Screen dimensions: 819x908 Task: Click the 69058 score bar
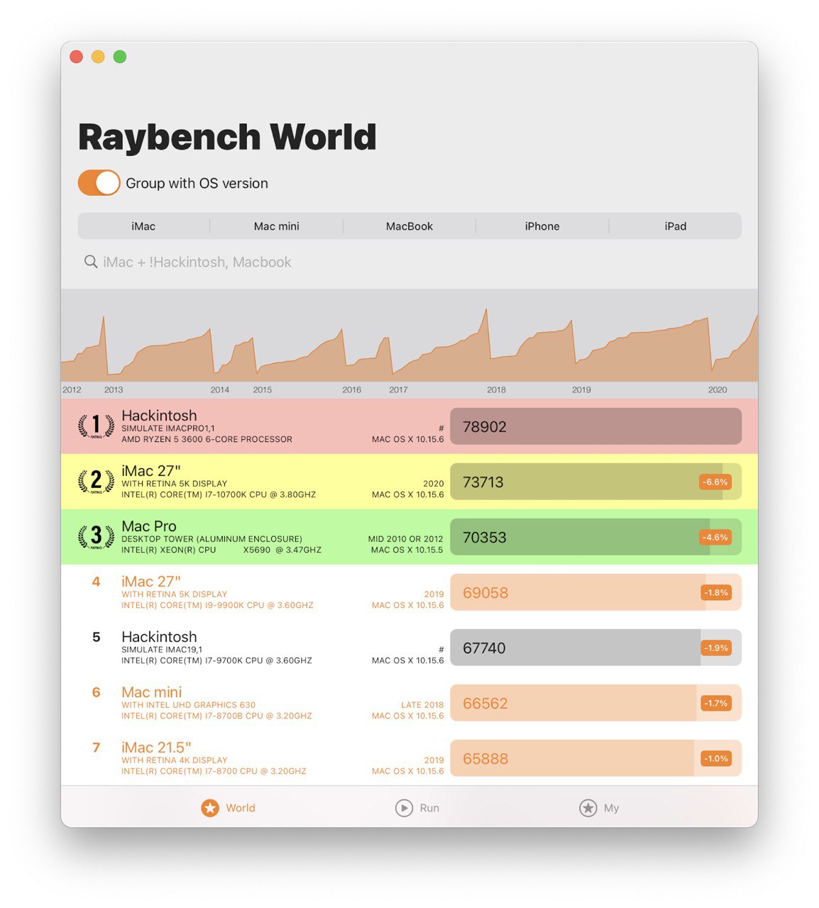click(596, 592)
